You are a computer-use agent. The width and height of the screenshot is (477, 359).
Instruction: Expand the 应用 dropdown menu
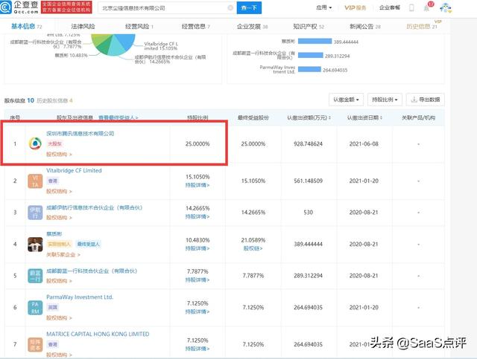pyautogui.click(x=324, y=7)
